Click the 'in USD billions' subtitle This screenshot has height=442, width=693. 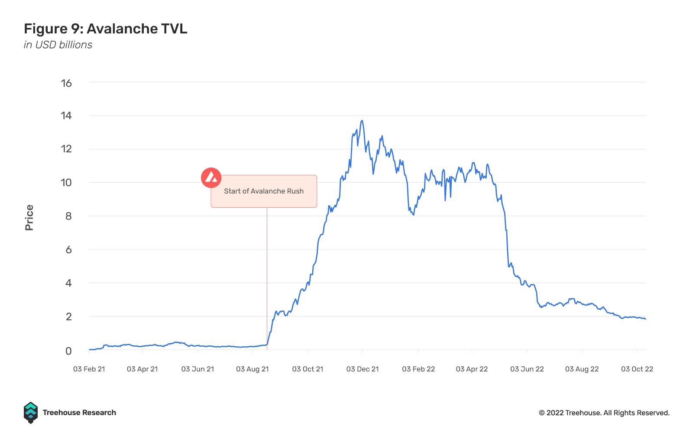(x=58, y=45)
